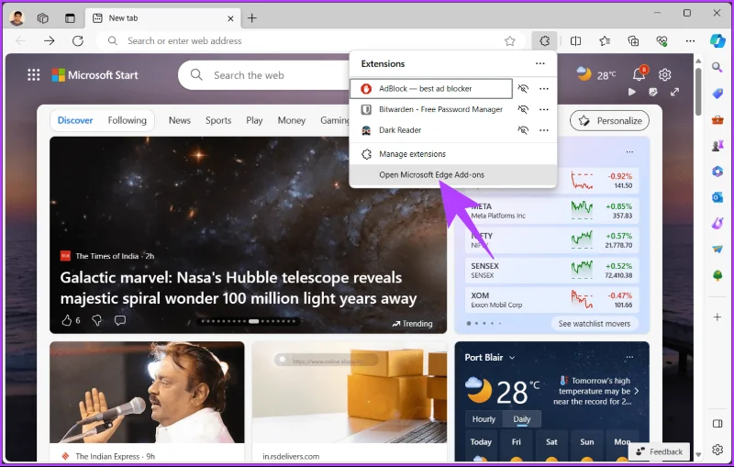Click the Split screen toolbar icon
Viewport: 734px width, 467px height.
576,41
